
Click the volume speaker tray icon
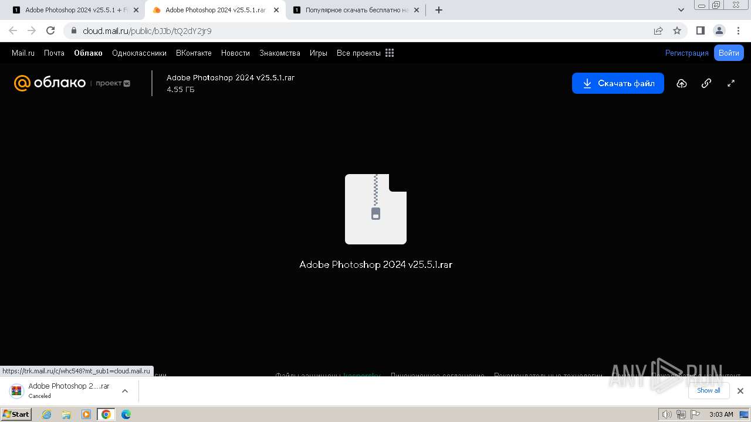click(x=667, y=414)
